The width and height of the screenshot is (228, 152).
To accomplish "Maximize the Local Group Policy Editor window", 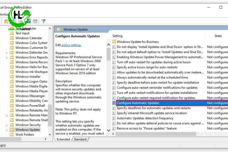I will [221, 7].
